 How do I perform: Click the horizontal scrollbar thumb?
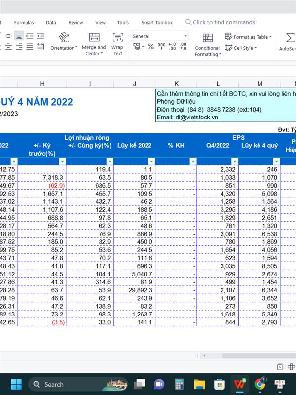(259, 355)
